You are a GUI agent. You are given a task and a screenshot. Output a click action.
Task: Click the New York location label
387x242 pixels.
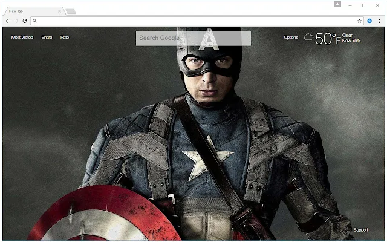(351, 41)
